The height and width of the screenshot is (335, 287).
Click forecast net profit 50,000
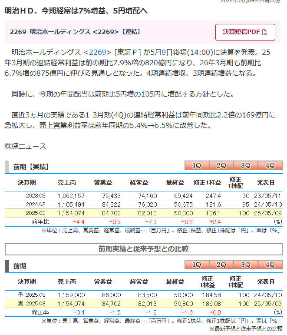click(183, 295)
